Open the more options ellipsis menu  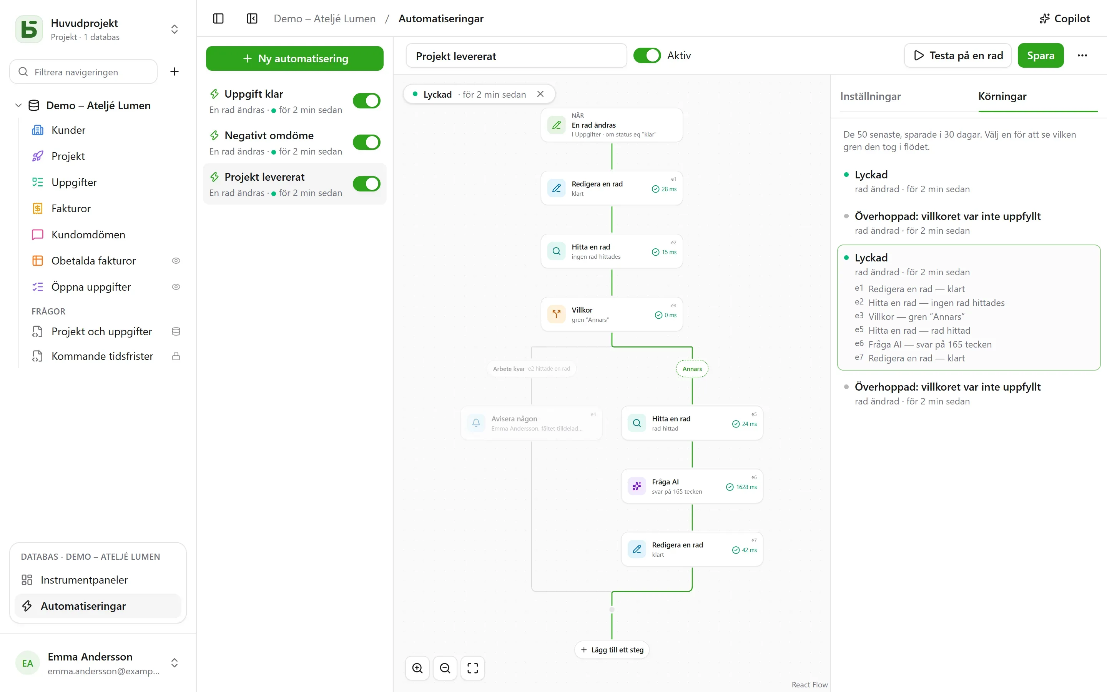[1082, 55]
